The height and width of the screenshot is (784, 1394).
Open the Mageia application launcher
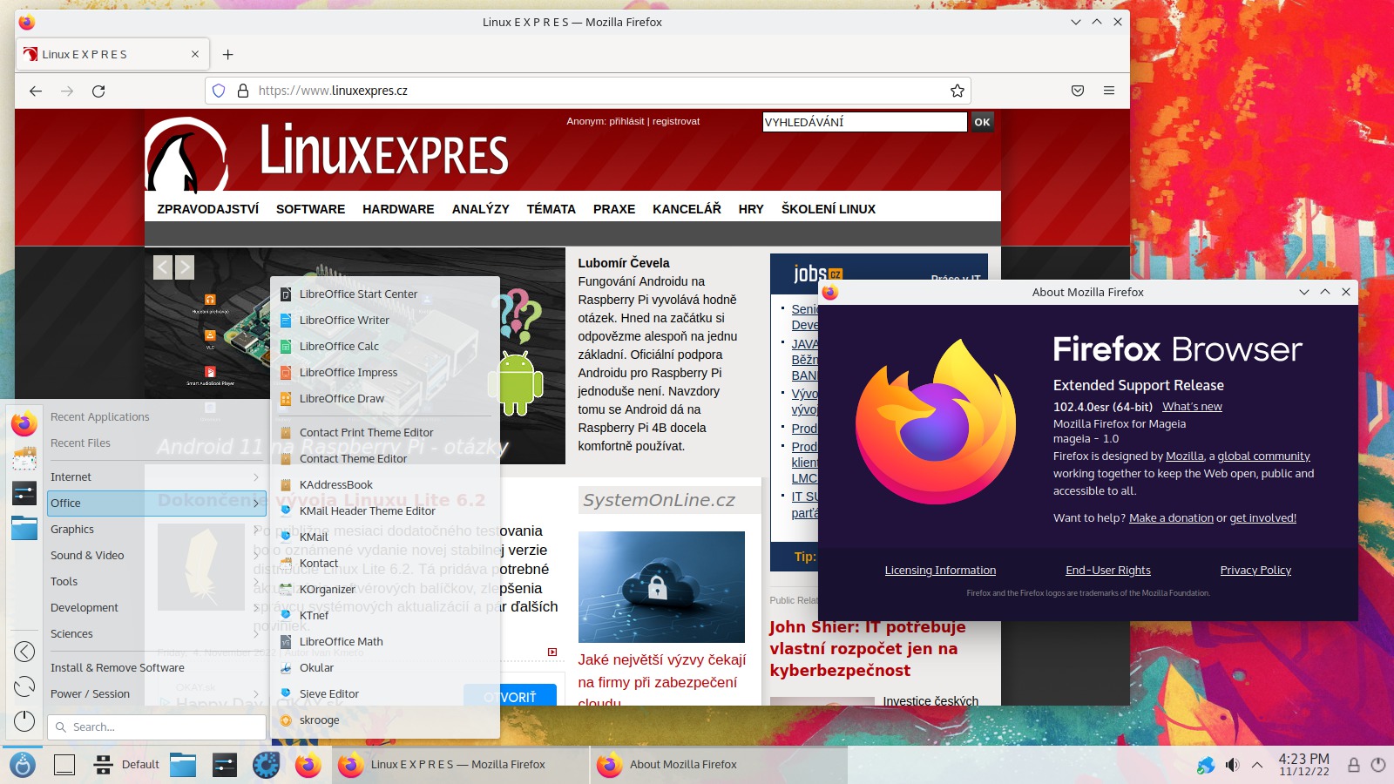tap(23, 765)
